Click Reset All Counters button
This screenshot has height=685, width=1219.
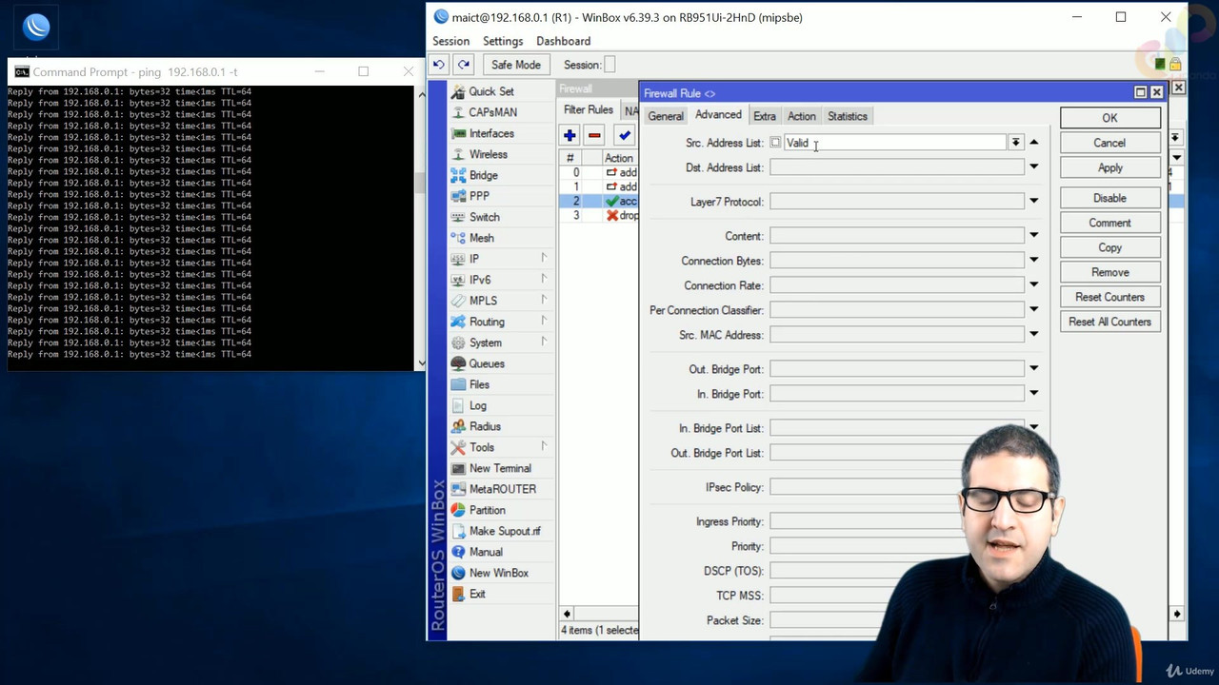click(x=1109, y=322)
